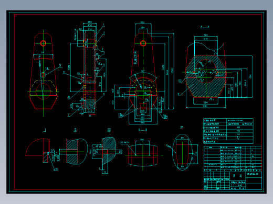Click the small red pin hole circle in left view
The width and height of the screenshot is (273, 204).
point(43,43)
